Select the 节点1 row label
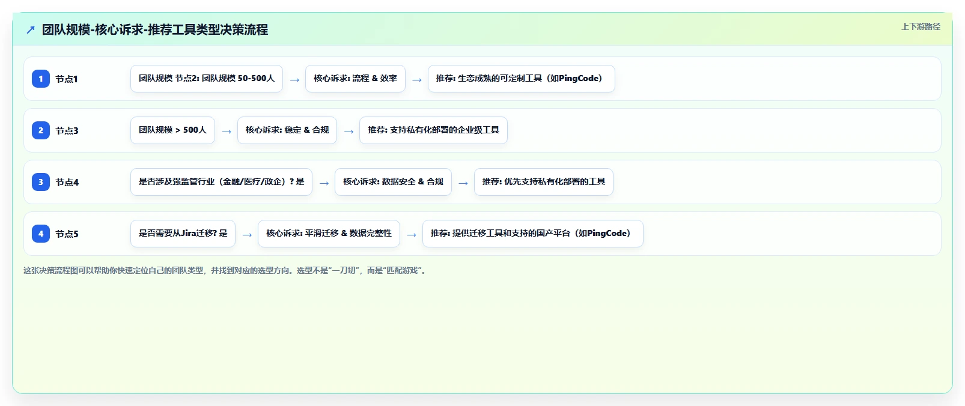The image size is (965, 406). pos(67,79)
